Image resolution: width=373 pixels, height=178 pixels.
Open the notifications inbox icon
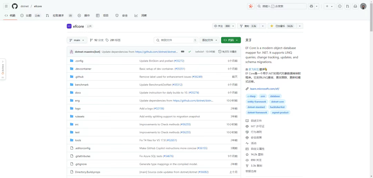pyautogui.click(x=355, y=6)
